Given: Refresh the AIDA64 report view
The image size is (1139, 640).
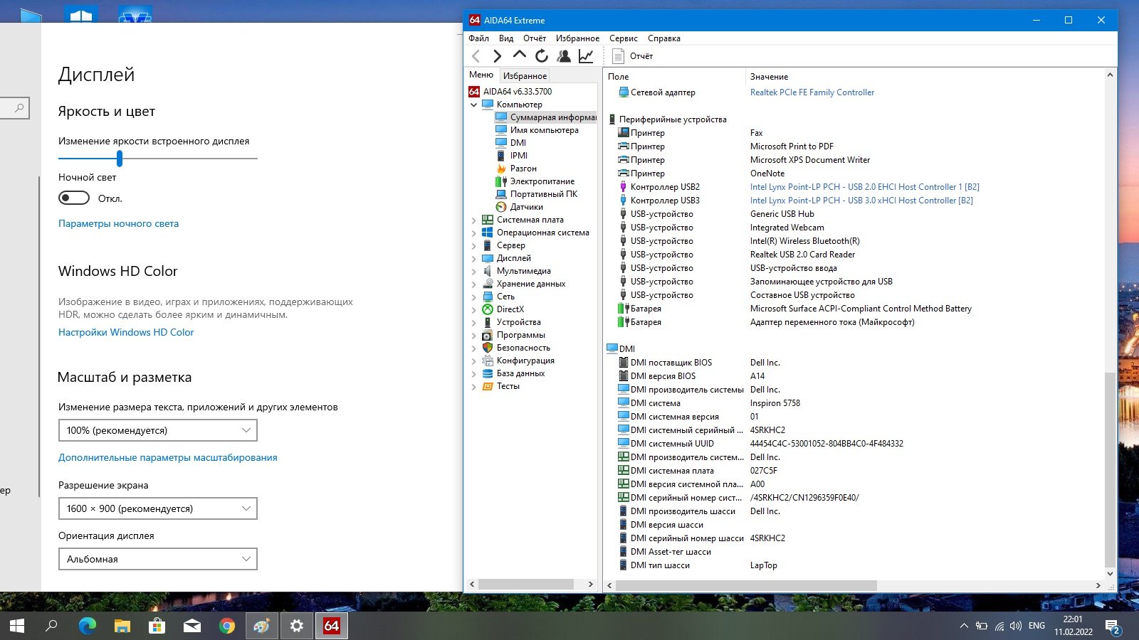Looking at the screenshot, I should coord(542,56).
